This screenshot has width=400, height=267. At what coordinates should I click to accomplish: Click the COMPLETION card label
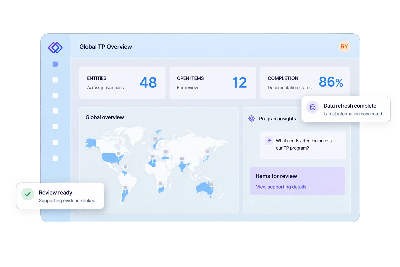pos(283,78)
